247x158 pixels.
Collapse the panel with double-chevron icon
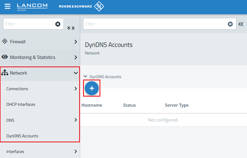click(x=240, y=24)
